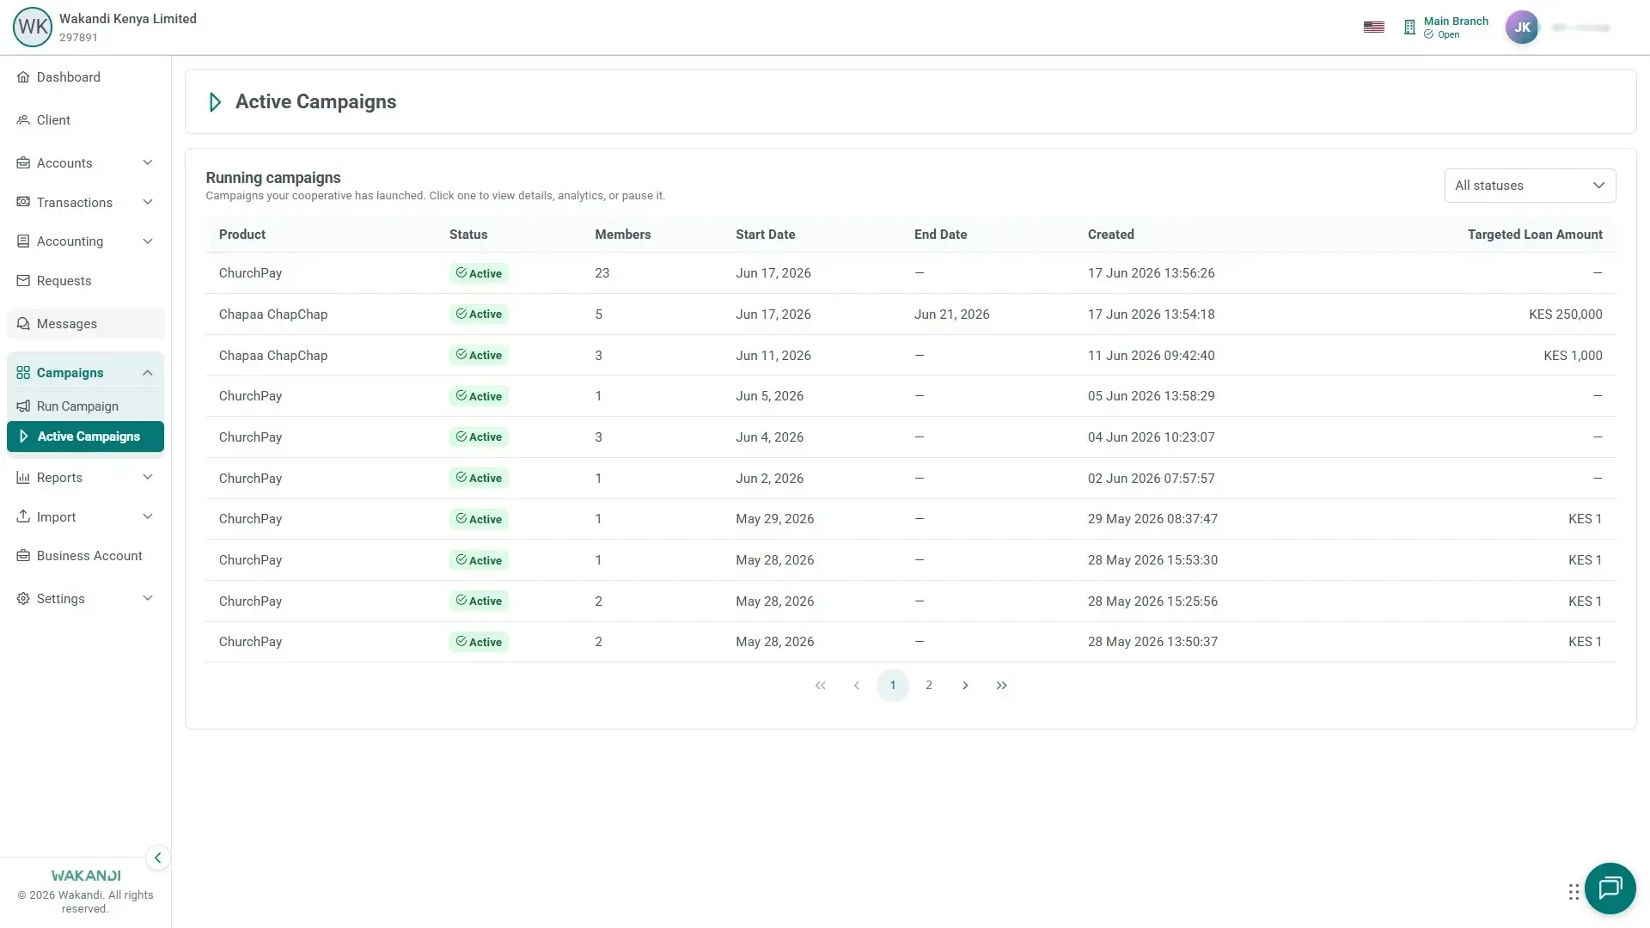Click the Main Branch link in header
The width and height of the screenshot is (1650, 928).
point(1456,21)
